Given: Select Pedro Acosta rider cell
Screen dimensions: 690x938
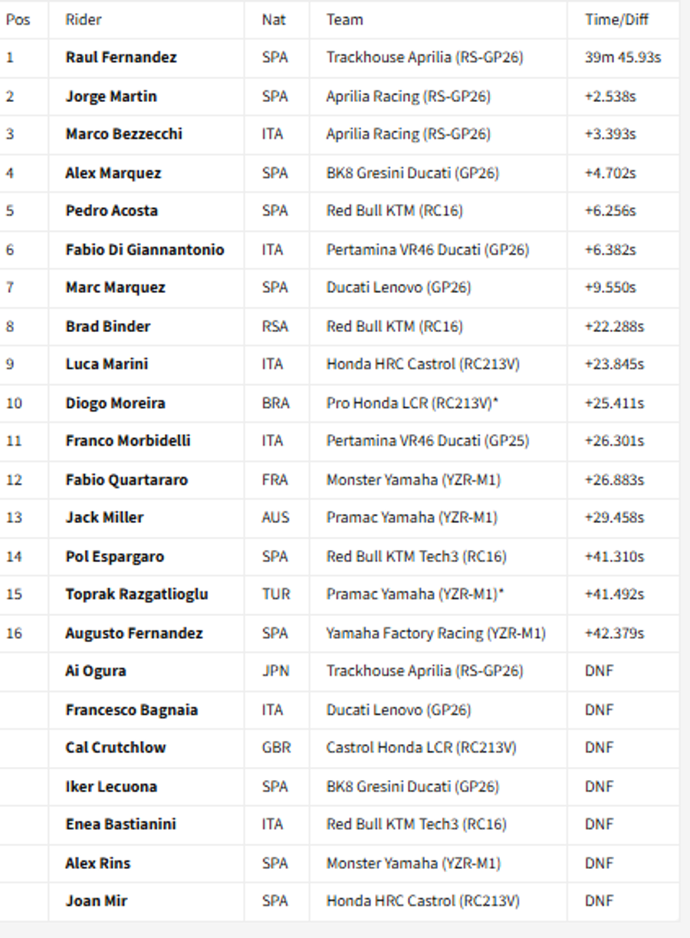Looking at the screenshot, I should click(112, 211).
